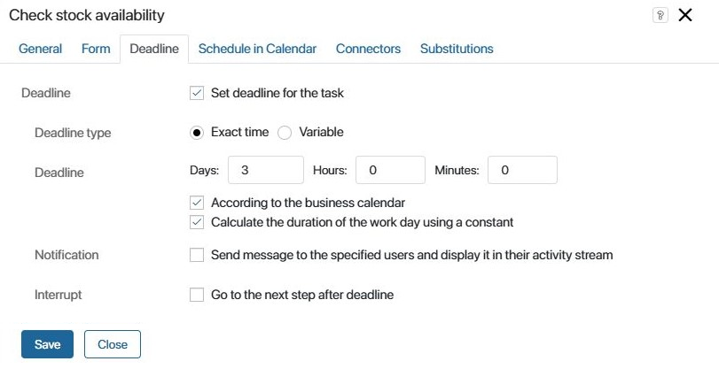The height and width of the screenshot is (369, 719).
Task: Click into the Hours input field
Action: pos(390,170)
